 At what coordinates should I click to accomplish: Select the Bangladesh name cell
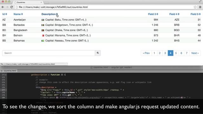point(20,30)
